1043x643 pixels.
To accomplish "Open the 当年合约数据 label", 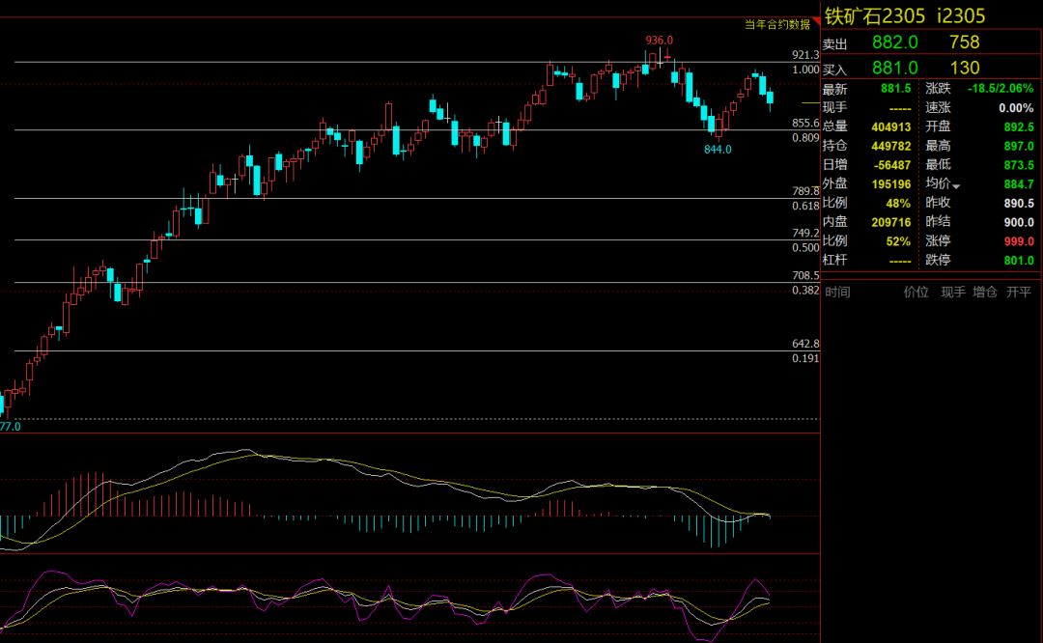I will point(776,24).
